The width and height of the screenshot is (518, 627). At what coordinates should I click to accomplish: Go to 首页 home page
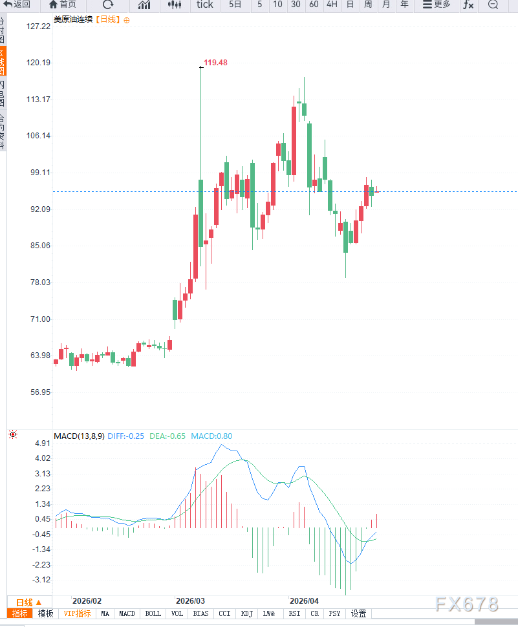point(63,5)
